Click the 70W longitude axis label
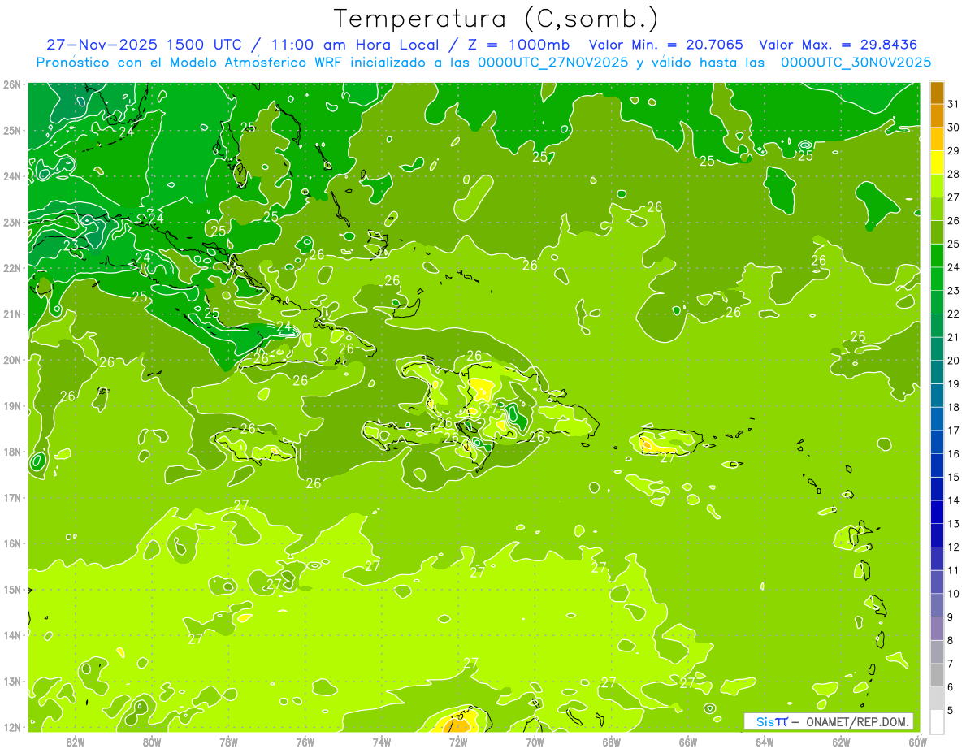This screenshot has width=975, height=753. point(535,742)
